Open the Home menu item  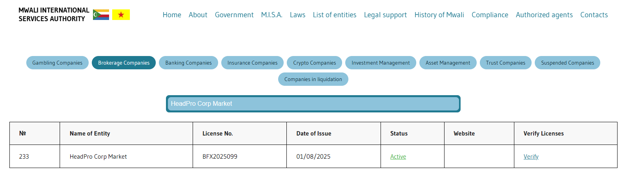click(172, 15)
